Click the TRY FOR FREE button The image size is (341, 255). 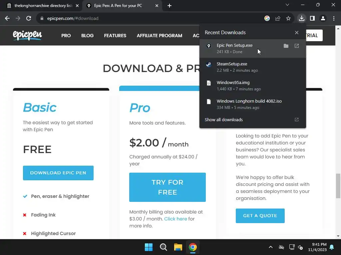coord(168,187)
